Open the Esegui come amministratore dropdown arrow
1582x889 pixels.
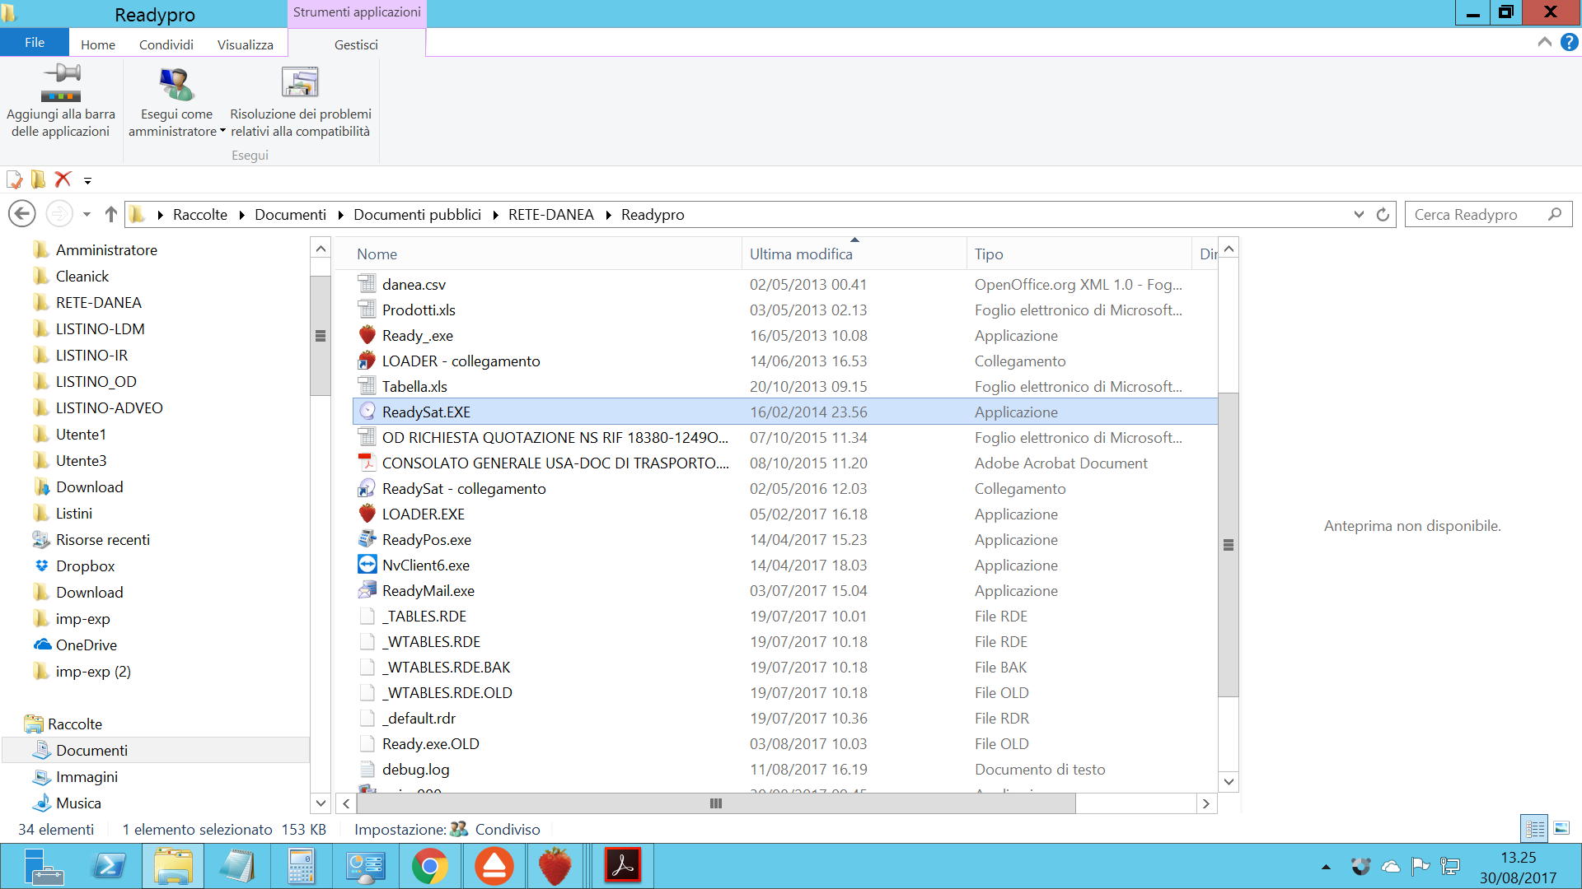tap(222, 132)
